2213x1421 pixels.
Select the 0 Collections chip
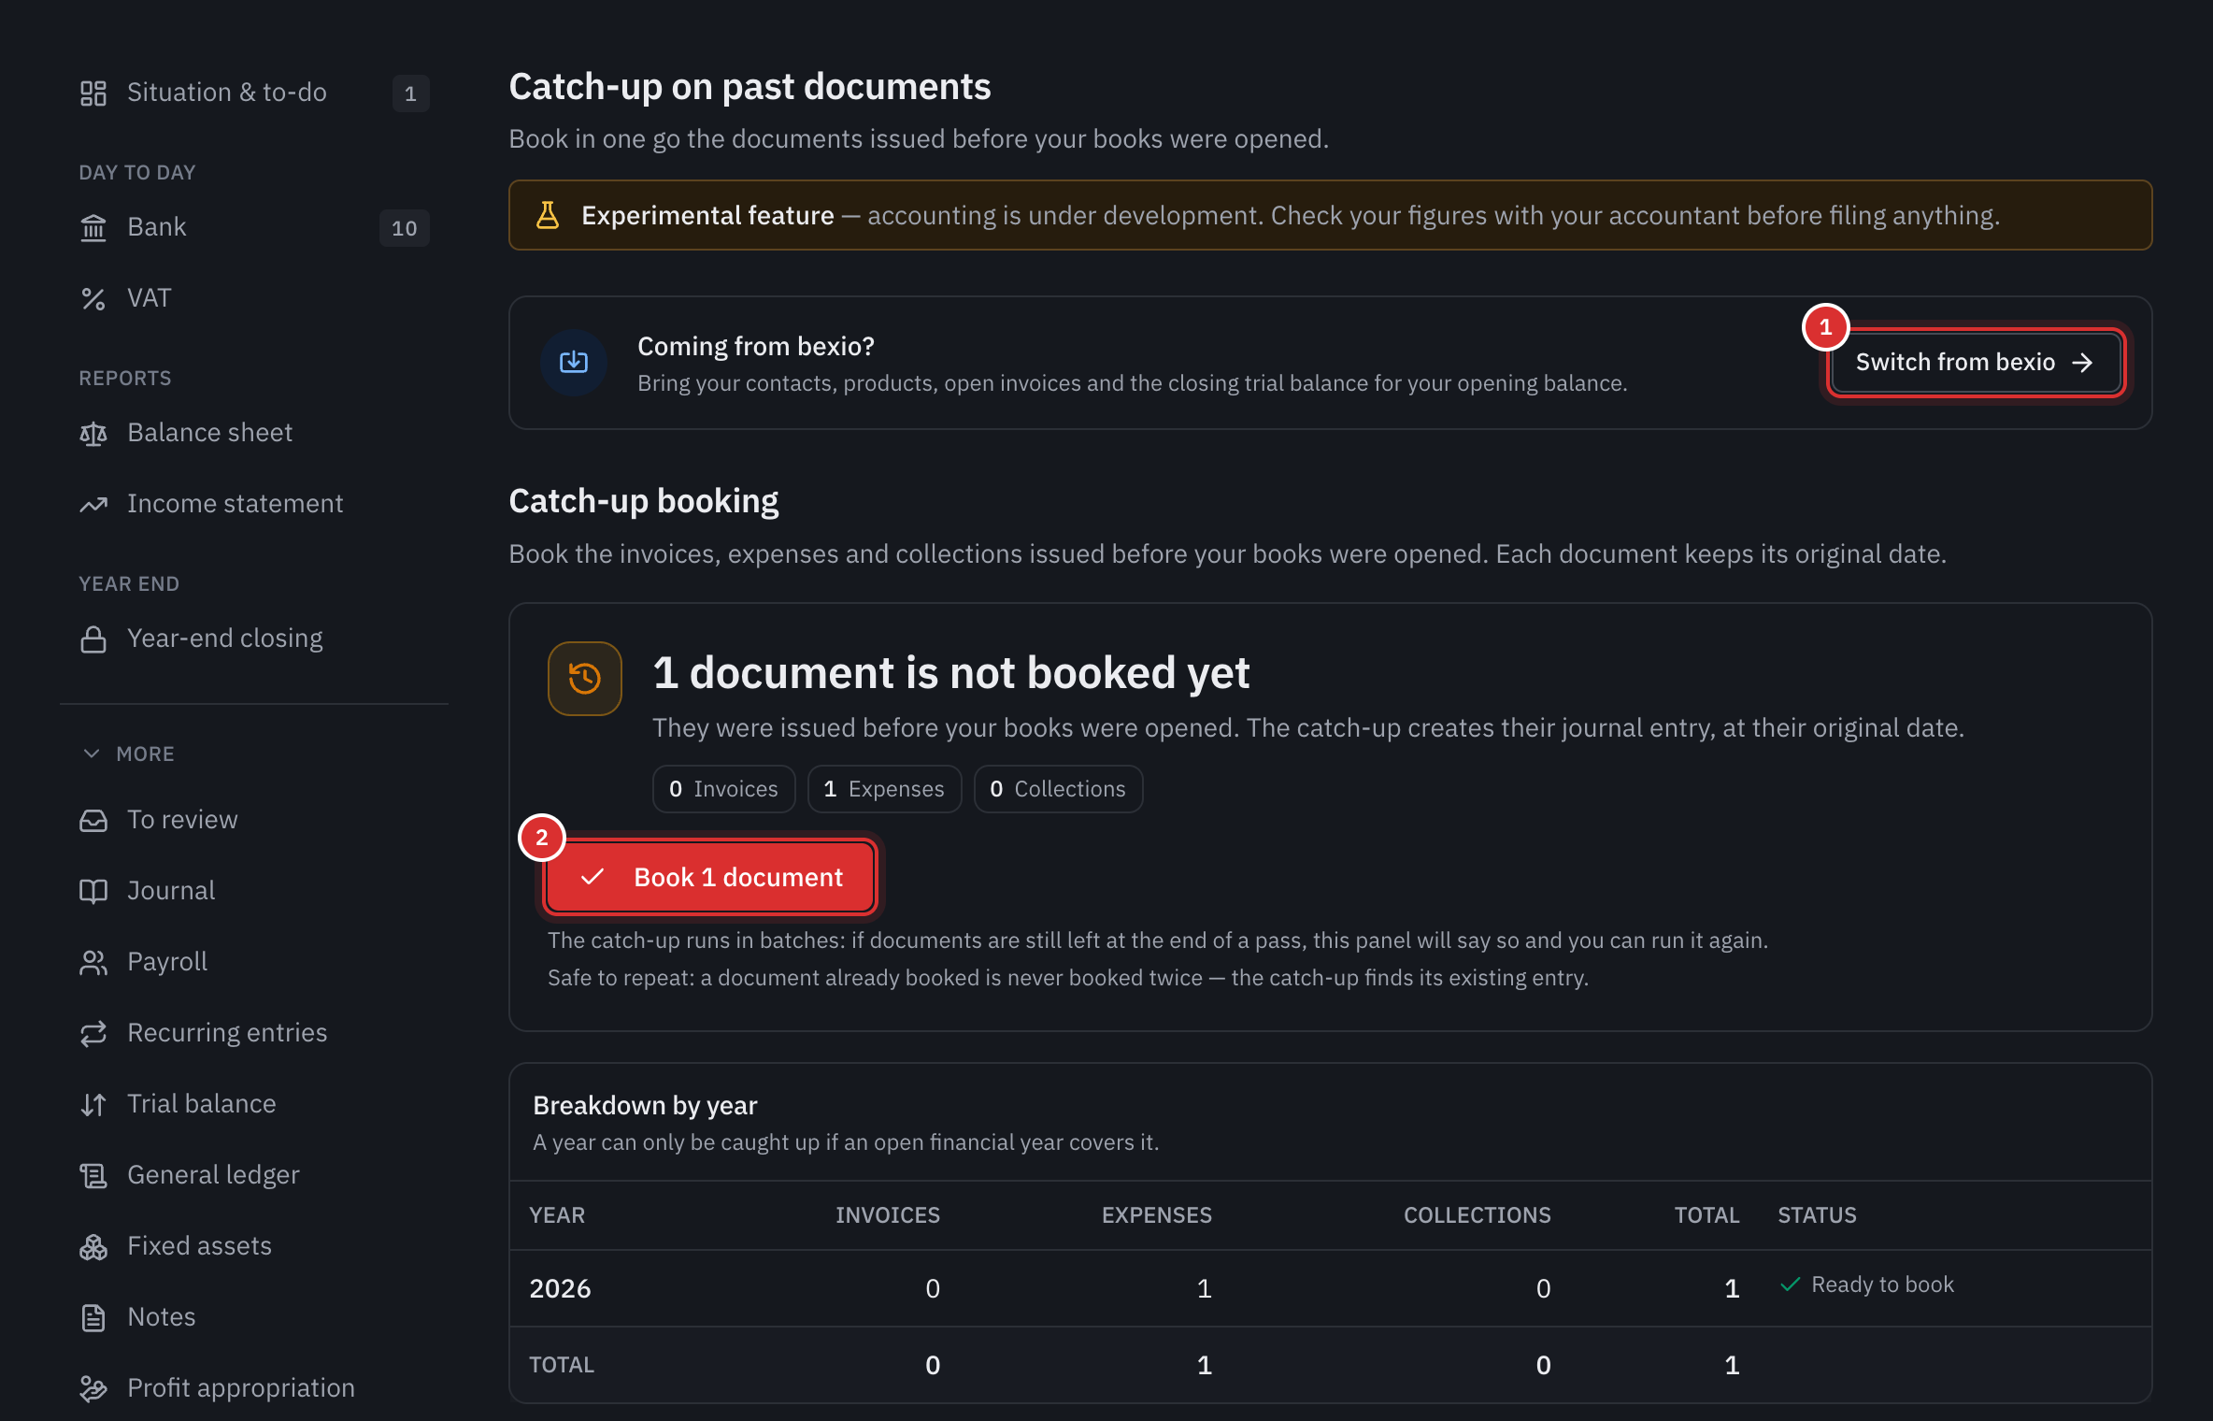tap(1058, 789)
